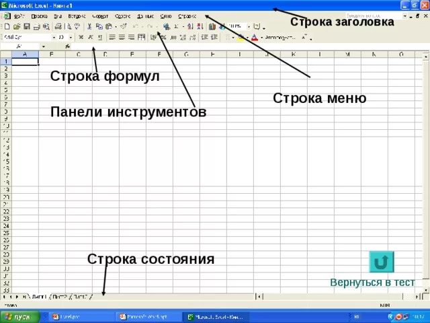Image resolution: width=430 pixels, height=323 pixels.
Task: Open the Вид menu
Action: 58,16
